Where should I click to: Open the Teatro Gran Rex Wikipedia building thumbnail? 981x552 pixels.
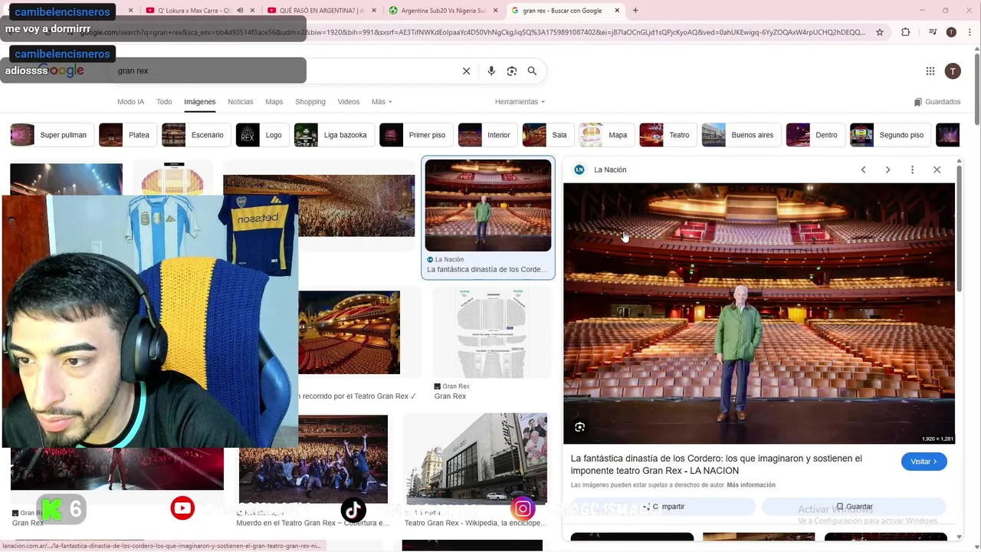pos(475,459)
